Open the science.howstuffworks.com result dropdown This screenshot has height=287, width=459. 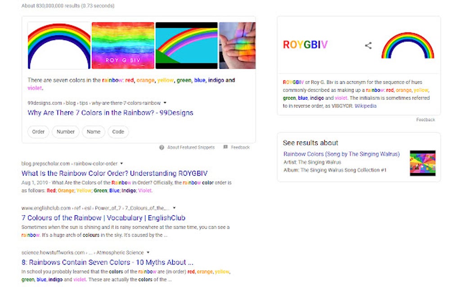pyautogui.click(x=148, y=252)
